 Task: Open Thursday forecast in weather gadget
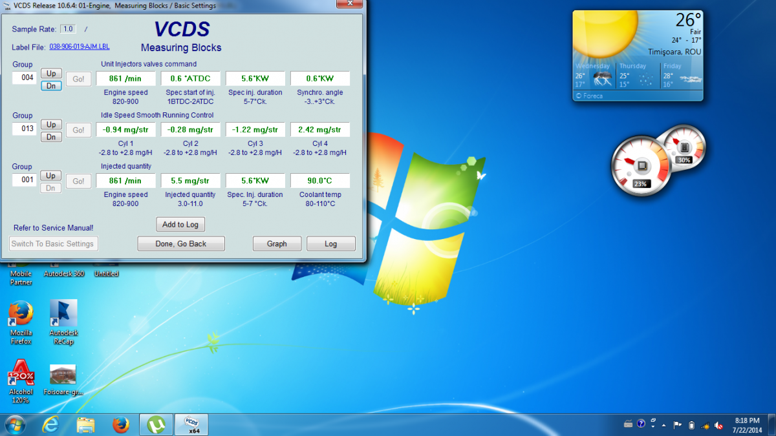[638, 75]
